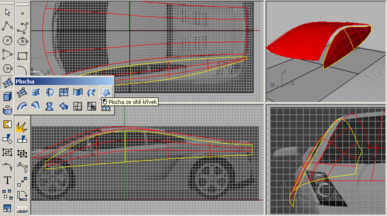The width and height of the screenshot is (387, 216).
Task: Select Extrude curve icon in Plocha
Action: pos(77,92)
